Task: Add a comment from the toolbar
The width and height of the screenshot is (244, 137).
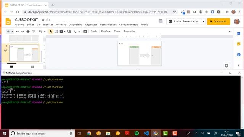Action: [x=85, y=32]
